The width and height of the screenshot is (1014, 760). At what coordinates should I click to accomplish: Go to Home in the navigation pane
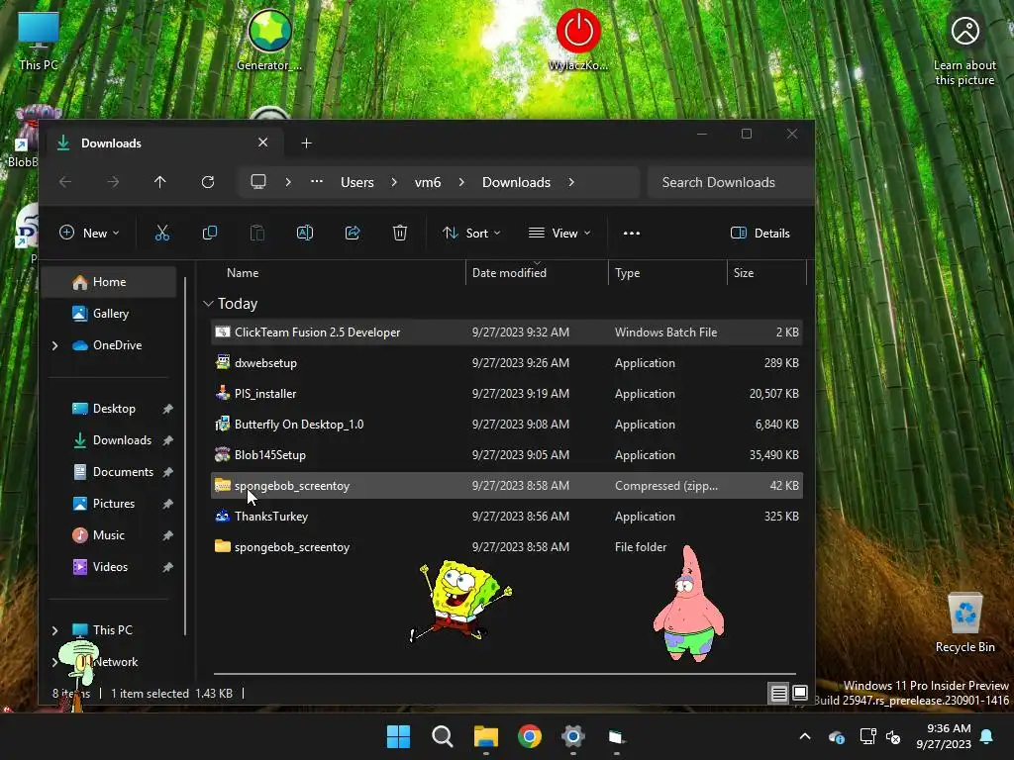(x=109, y=282)
